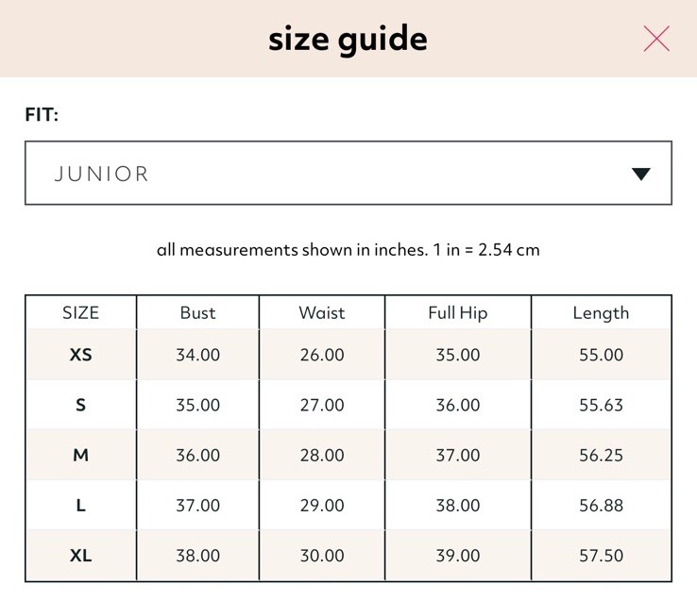Click the XL length value 57.50

click(x=601, y=555)
